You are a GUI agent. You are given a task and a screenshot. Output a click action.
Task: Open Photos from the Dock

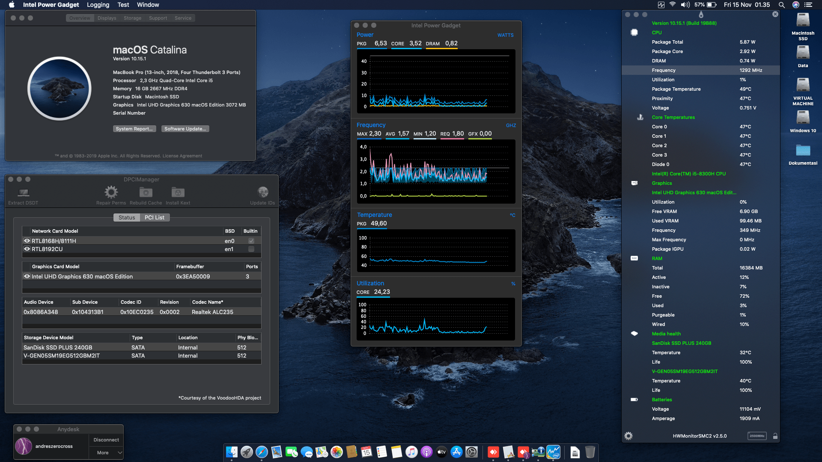coord(337,452)
